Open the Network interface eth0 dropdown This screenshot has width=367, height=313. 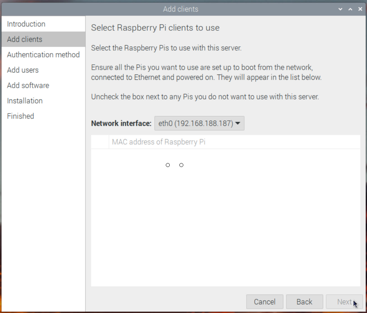(x=199, y=123)
